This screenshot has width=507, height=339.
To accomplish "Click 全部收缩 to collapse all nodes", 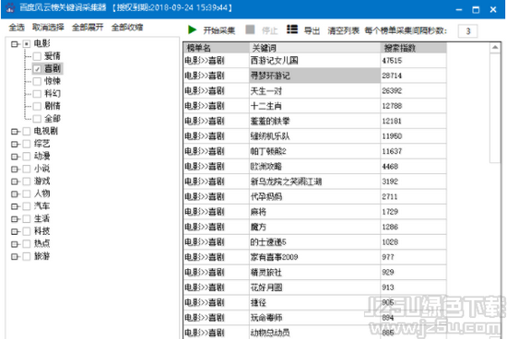I will [x=127, y=27].
